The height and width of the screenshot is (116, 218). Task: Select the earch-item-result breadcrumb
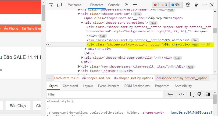point(66,78)
